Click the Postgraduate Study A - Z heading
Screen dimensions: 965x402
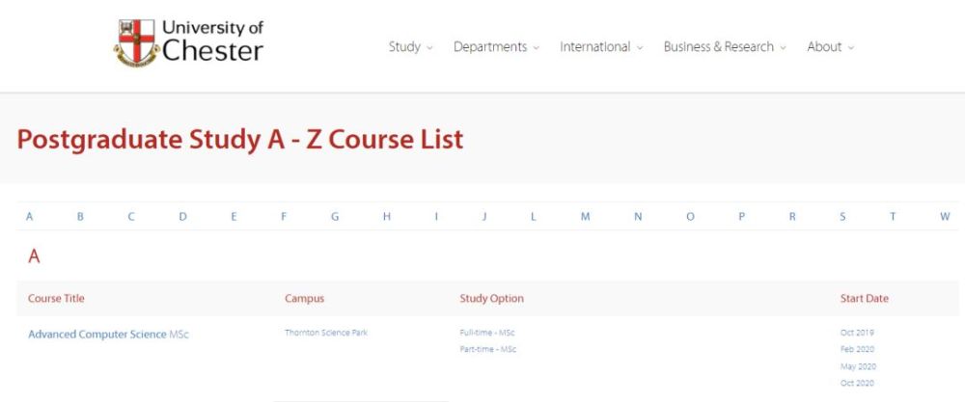point(240,140)
